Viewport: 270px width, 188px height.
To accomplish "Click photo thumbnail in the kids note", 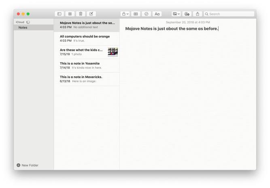I will tap(113, 52).
